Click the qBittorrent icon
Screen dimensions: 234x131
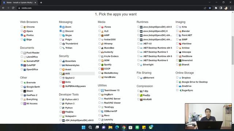pyautogui.click(x=141, y=78)
